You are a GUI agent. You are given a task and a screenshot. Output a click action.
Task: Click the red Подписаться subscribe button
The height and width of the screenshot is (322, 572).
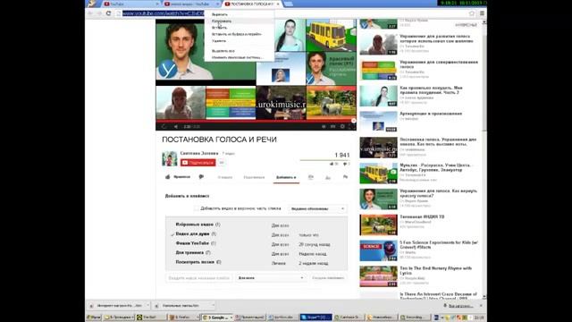(x=198, y=163)
